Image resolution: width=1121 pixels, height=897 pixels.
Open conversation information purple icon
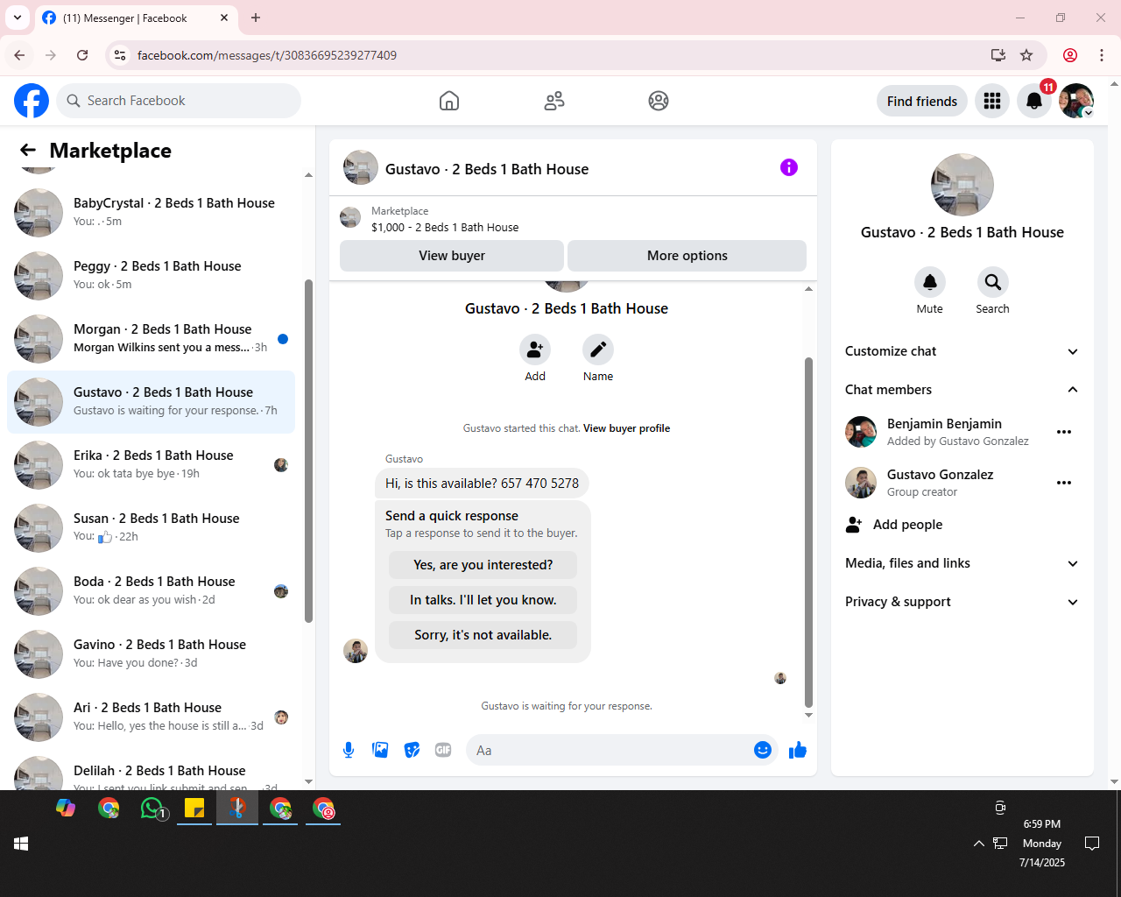pyautogui.click(x=789, y=167)
